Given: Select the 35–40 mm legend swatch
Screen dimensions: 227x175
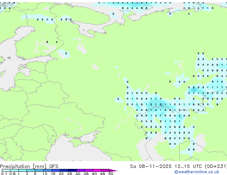Looking at the screenshot, I should (89, 170).
